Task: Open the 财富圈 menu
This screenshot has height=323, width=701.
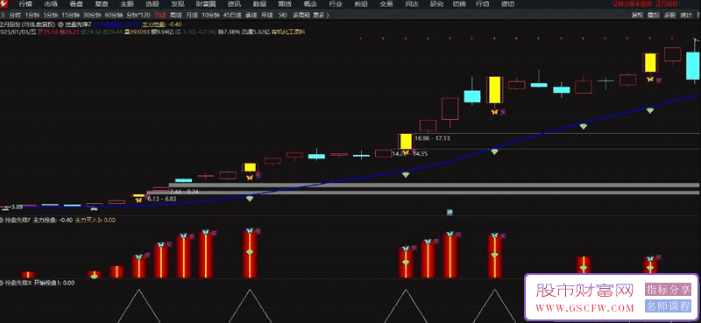Action: click(x=206, y=4)
